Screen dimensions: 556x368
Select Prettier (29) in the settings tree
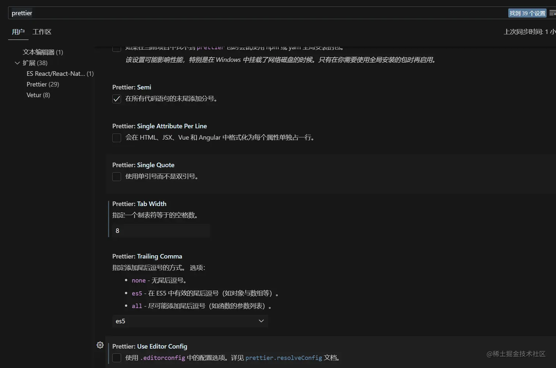(x=43, y=84)
